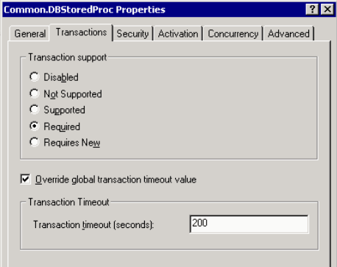Focus the transaction timeout seconds field

(x=249, y=224)
